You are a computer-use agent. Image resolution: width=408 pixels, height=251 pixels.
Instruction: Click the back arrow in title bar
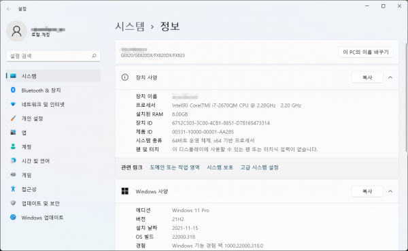[9, 9]
